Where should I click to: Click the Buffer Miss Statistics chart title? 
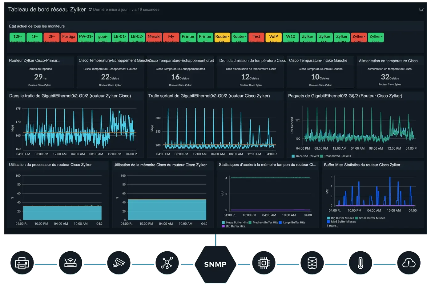362,165
